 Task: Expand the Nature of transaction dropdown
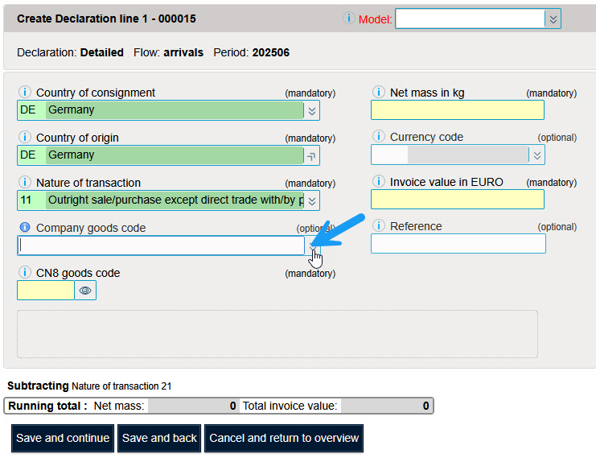pos(312,200)
